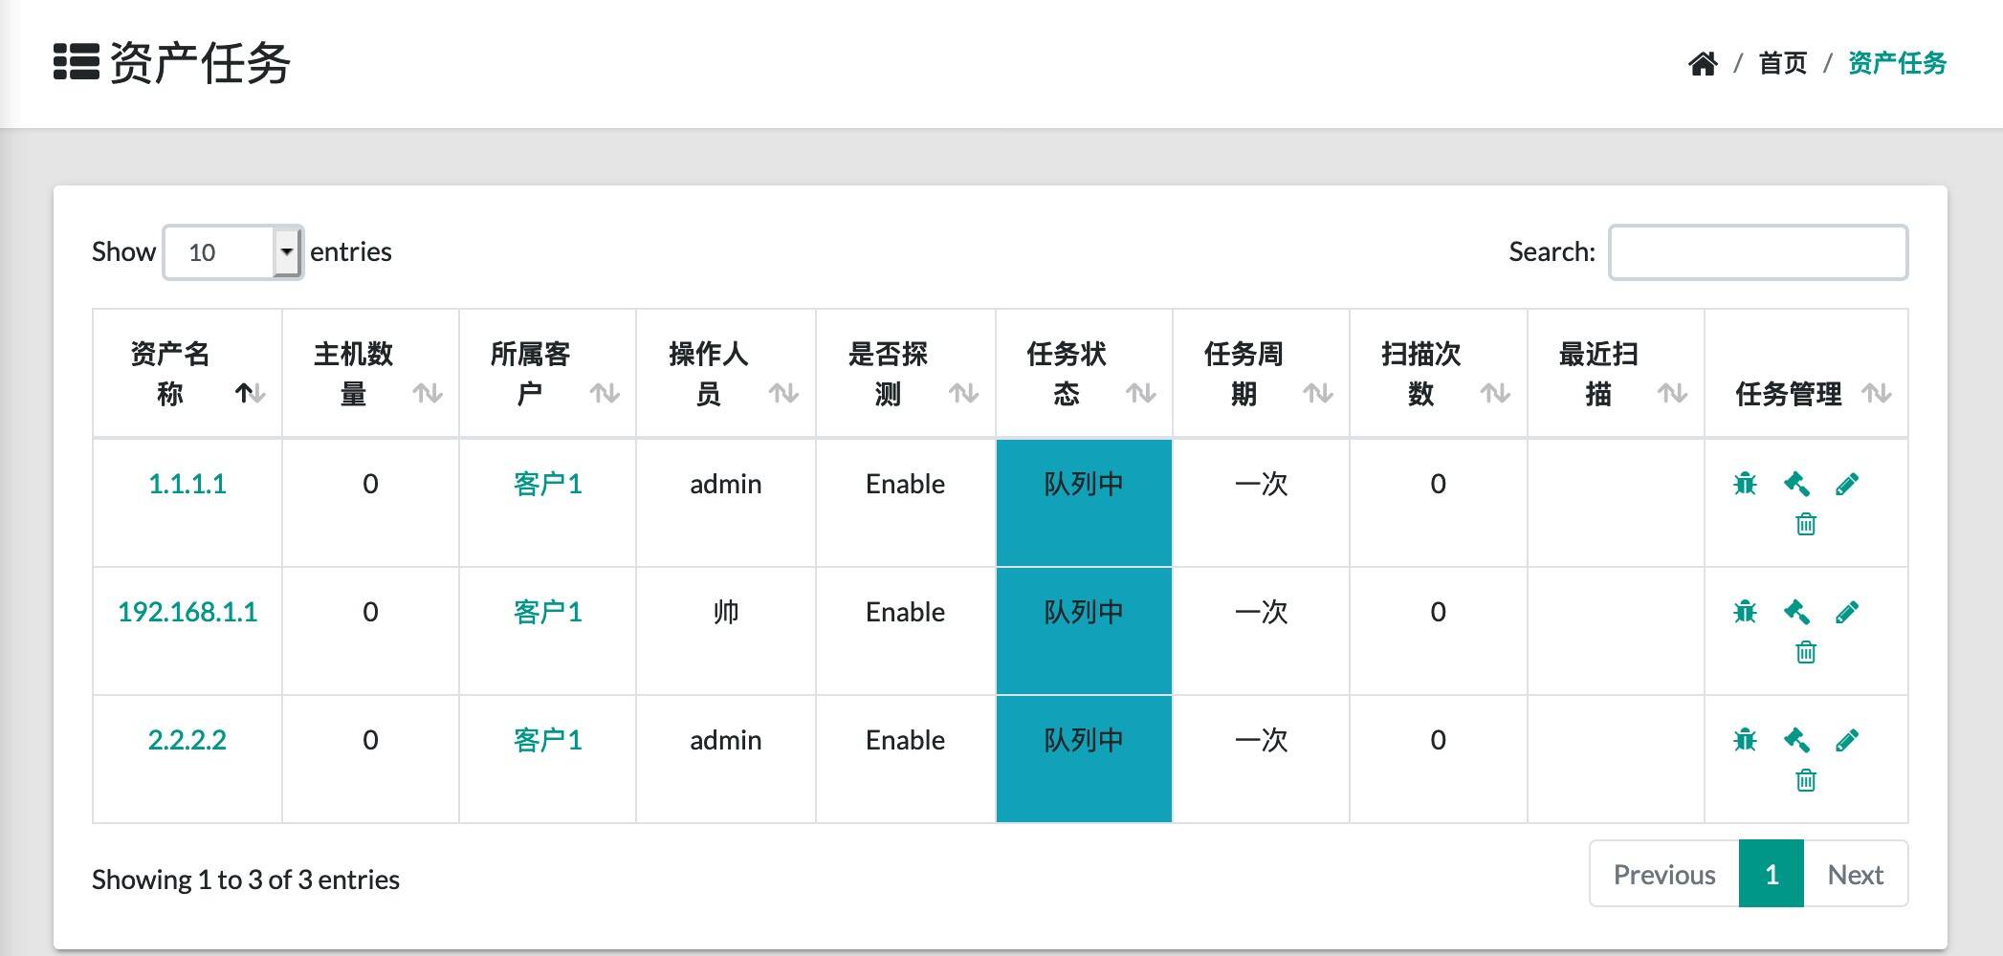Viewport: 2003px width, 956px height.
Task: Click the bug scan icon for 192.168.1.1
Action: click(1745, 612)
